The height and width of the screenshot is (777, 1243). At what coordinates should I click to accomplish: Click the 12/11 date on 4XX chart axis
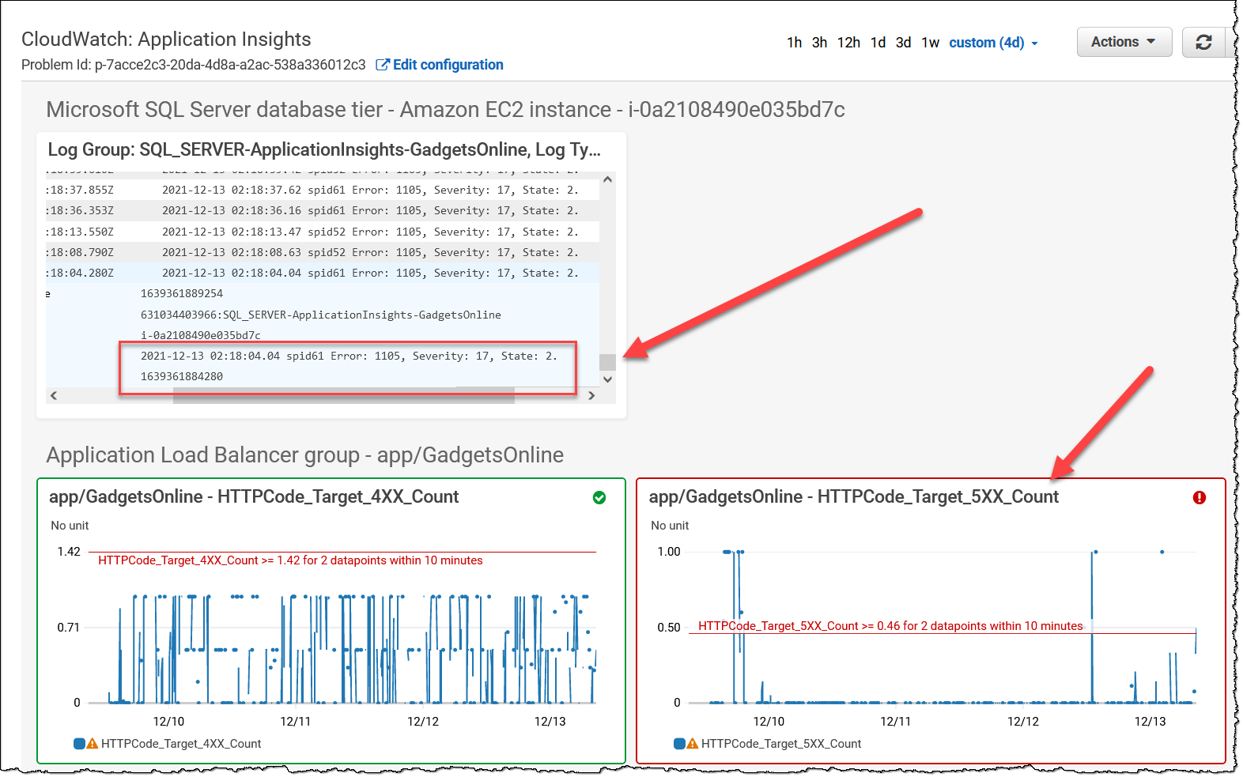296,722
